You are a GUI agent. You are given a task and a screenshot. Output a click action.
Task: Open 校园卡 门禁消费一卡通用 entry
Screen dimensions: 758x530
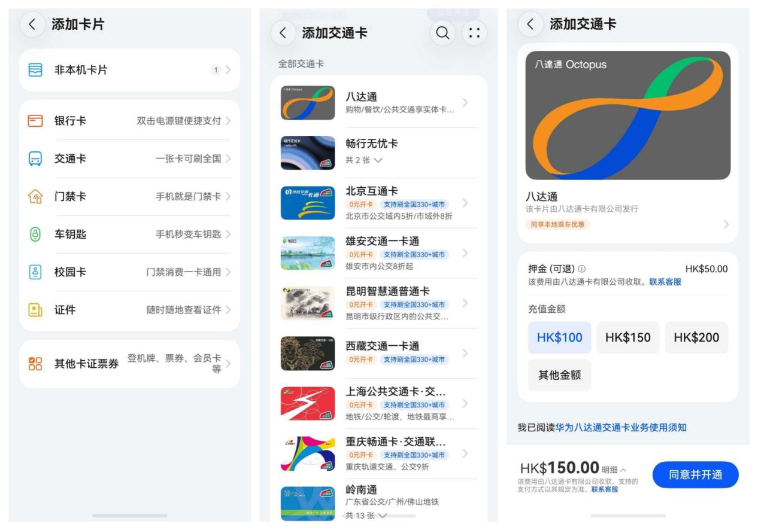pyautogui.click(x=130, y=272)
